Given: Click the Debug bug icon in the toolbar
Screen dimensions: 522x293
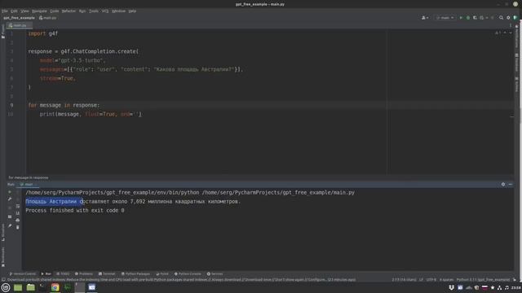Looking at the screenshot, I should click(x=468, y=18).
